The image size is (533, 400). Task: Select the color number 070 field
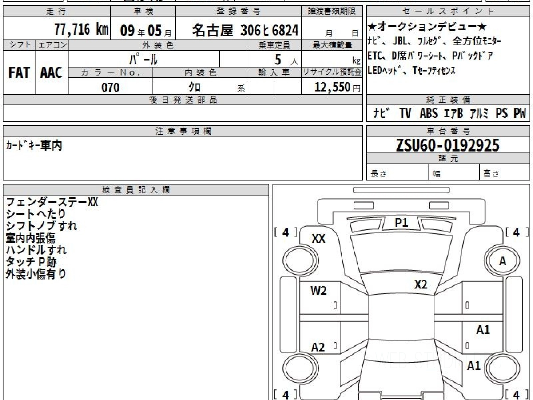(x=111, y=88)
